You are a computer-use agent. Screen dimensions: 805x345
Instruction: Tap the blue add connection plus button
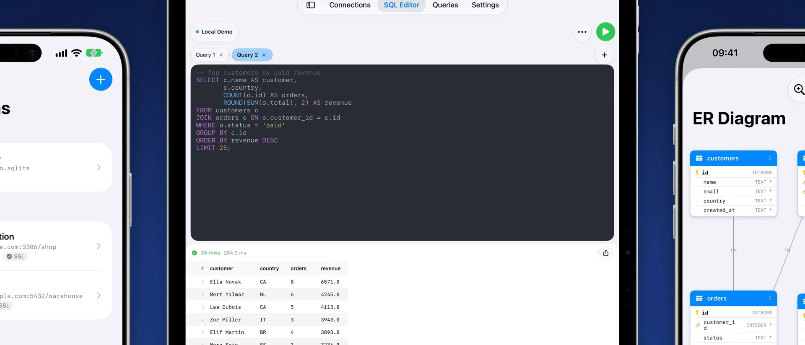click(101, 79)
